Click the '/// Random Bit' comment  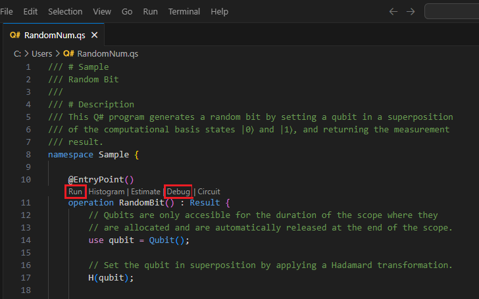84,80
